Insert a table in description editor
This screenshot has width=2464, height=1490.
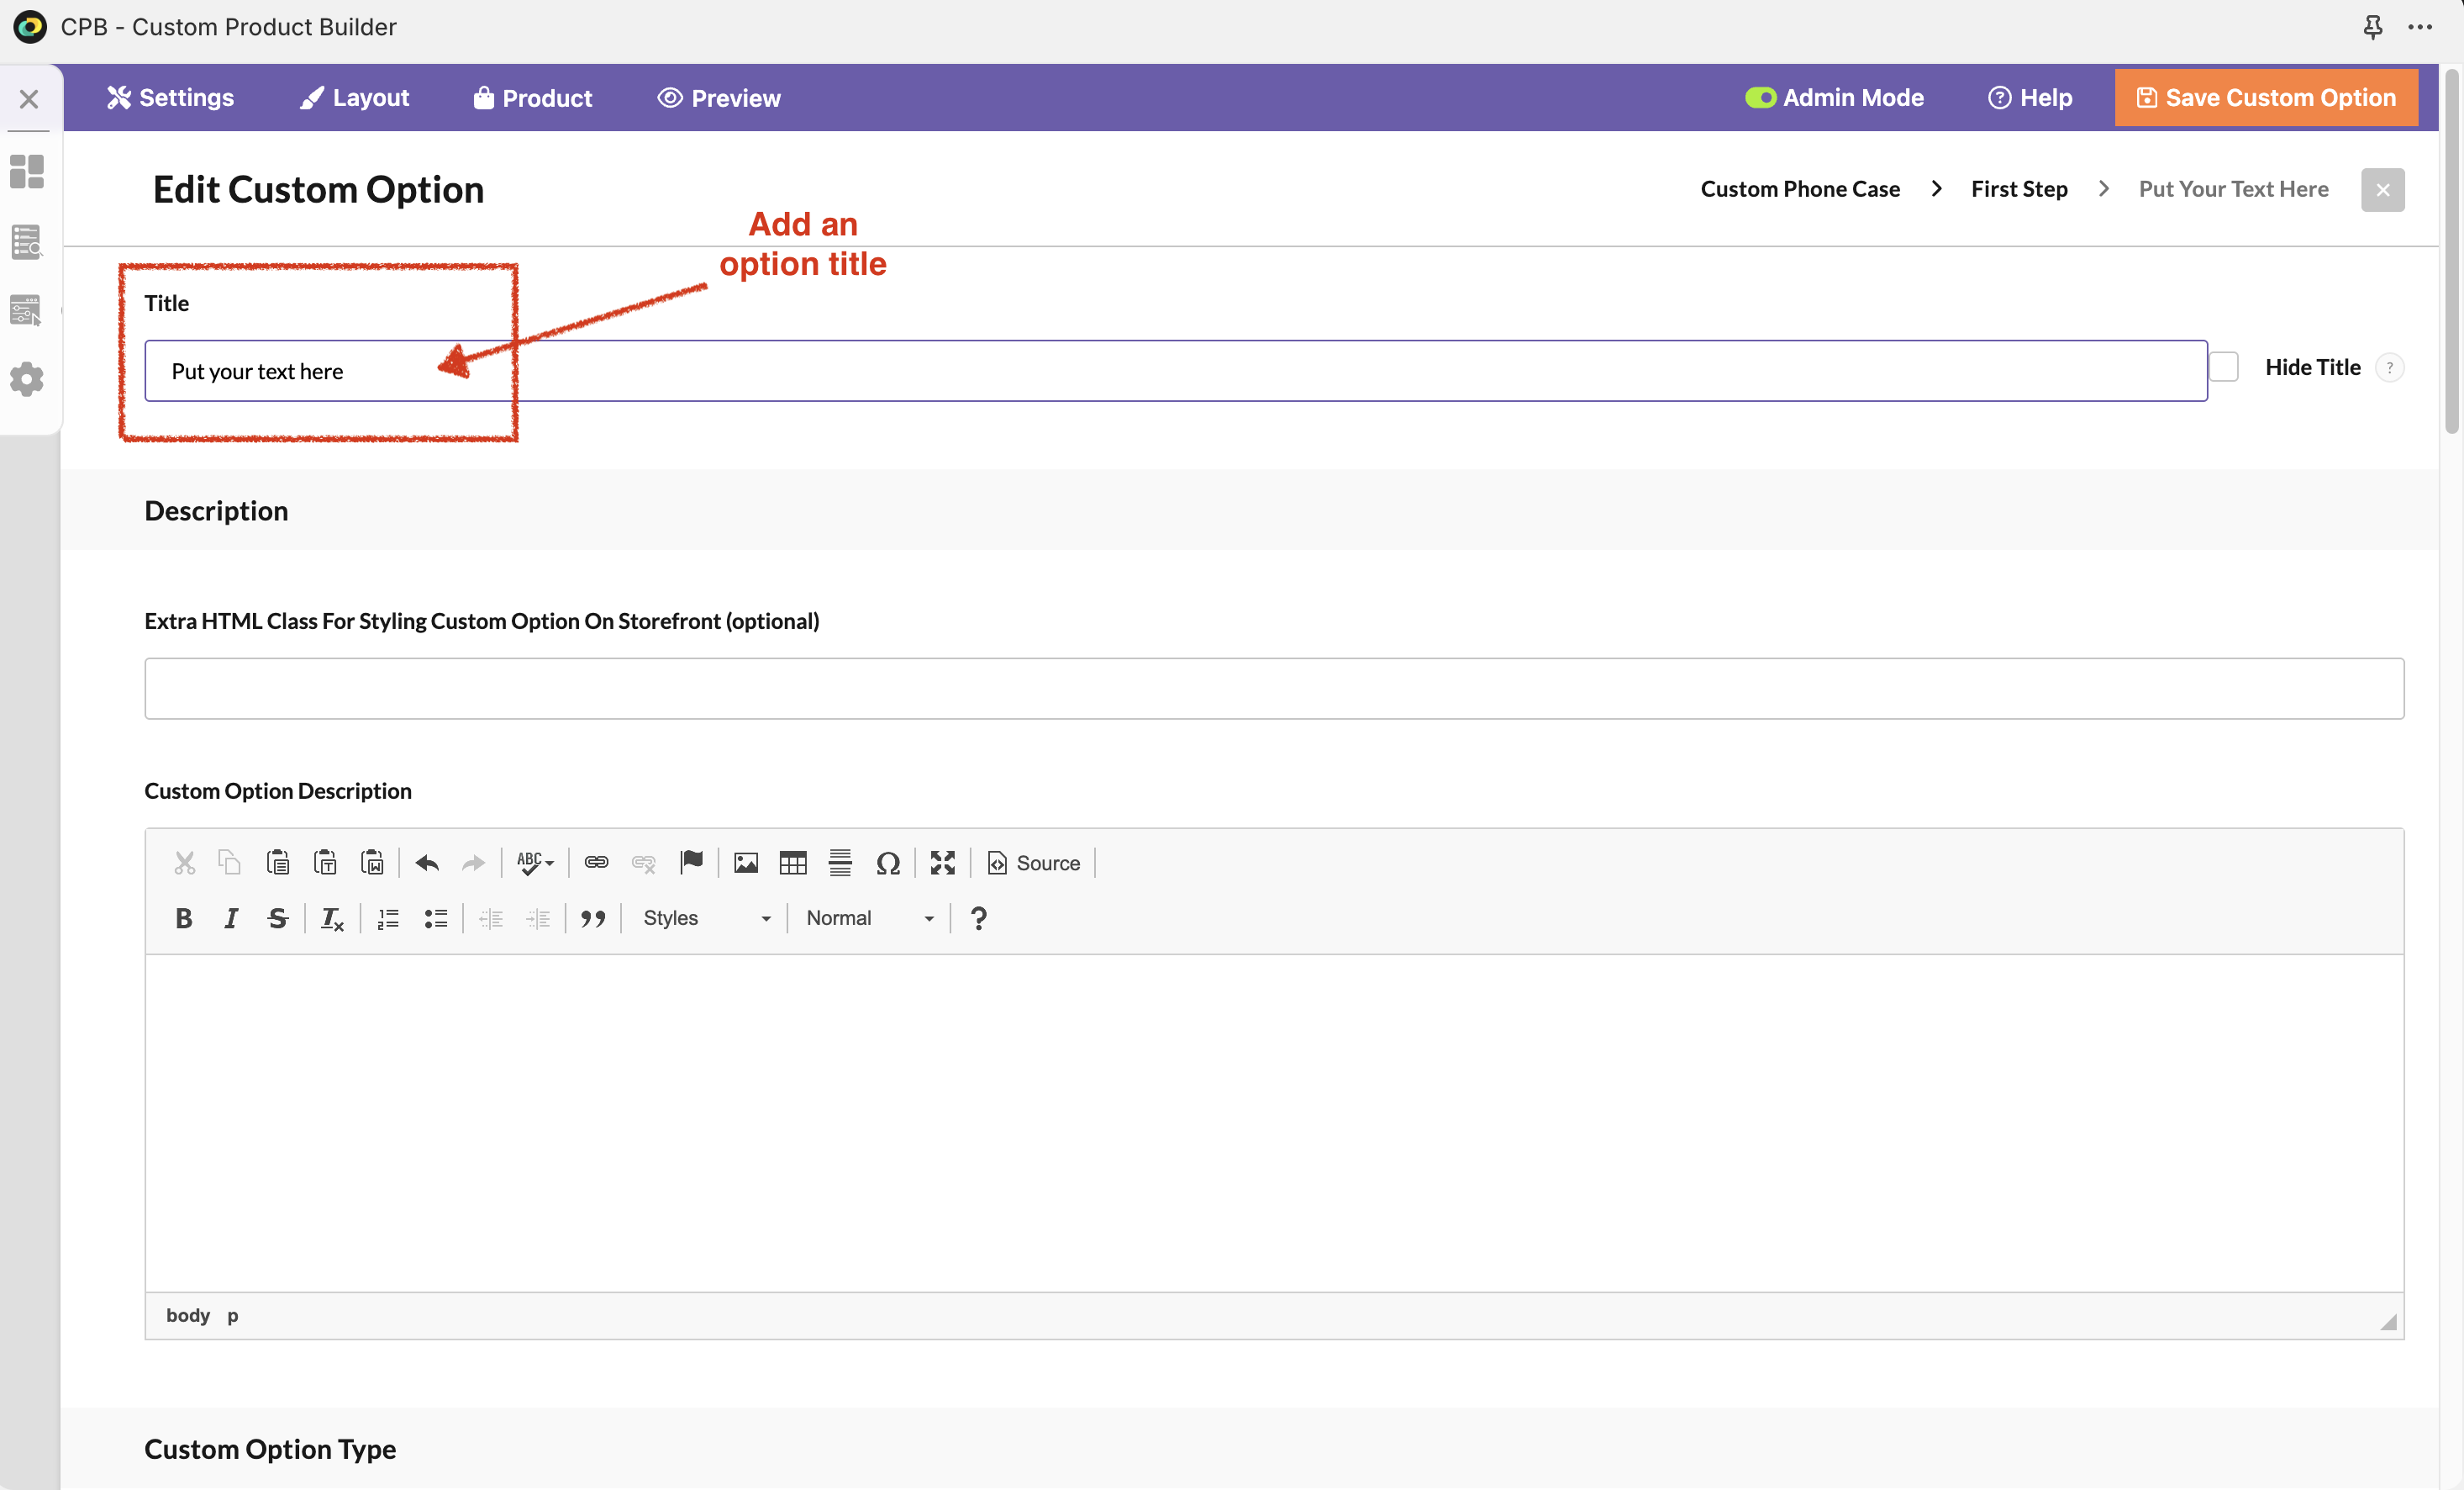tap(792, 863)
